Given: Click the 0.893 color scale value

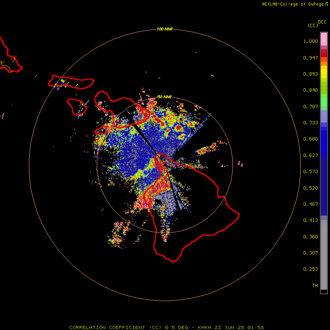Looking at the screenshot, I should click(x=311, y=74).
